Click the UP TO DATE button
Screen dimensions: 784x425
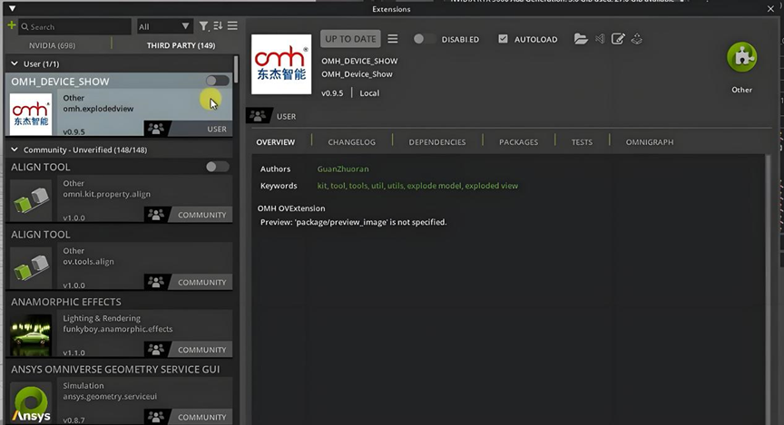click(350, 39)
